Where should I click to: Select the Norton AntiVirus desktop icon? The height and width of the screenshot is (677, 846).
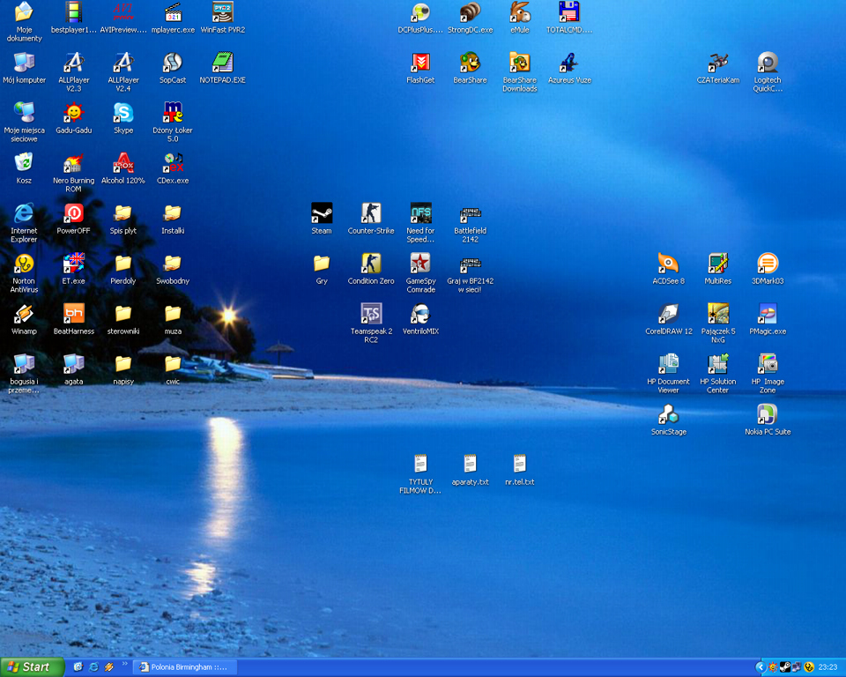point(24,264)
